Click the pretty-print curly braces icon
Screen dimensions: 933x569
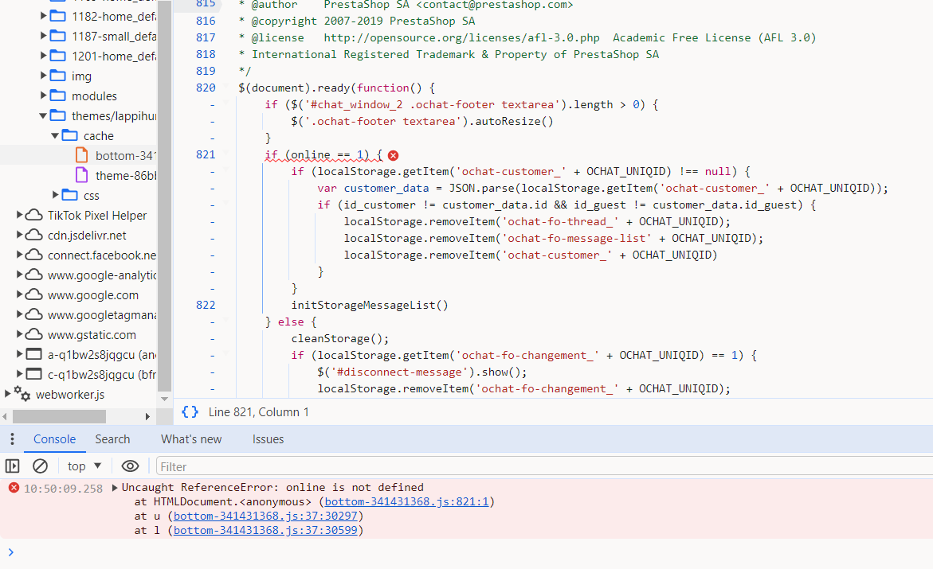tap(190, 412)
